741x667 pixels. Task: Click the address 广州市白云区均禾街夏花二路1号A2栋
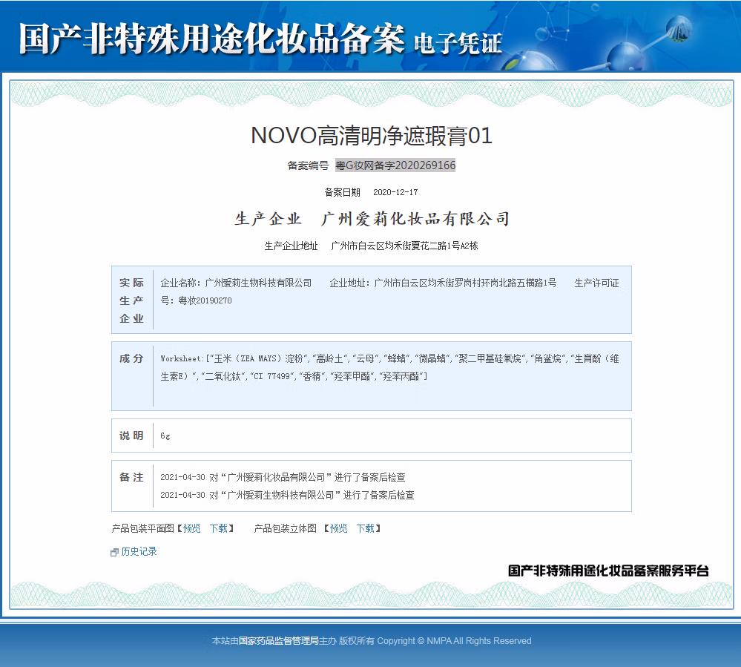click(x=404, y=246)
